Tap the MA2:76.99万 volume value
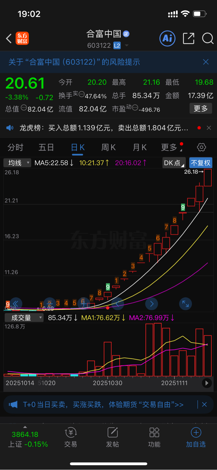Image resolution: width=217 pixels, height=470 pixels. pos(152,318)
